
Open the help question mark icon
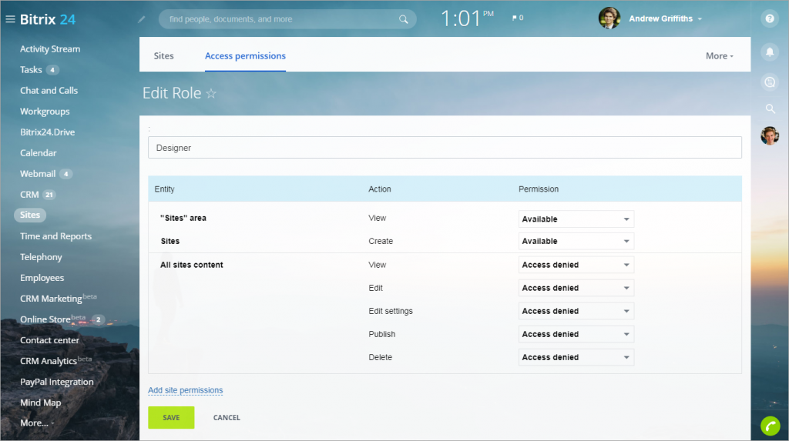(770, 18)
